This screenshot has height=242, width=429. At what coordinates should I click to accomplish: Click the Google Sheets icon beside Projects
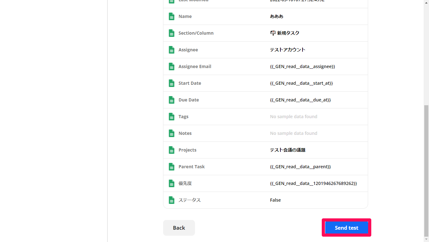[x=171, y=150]
